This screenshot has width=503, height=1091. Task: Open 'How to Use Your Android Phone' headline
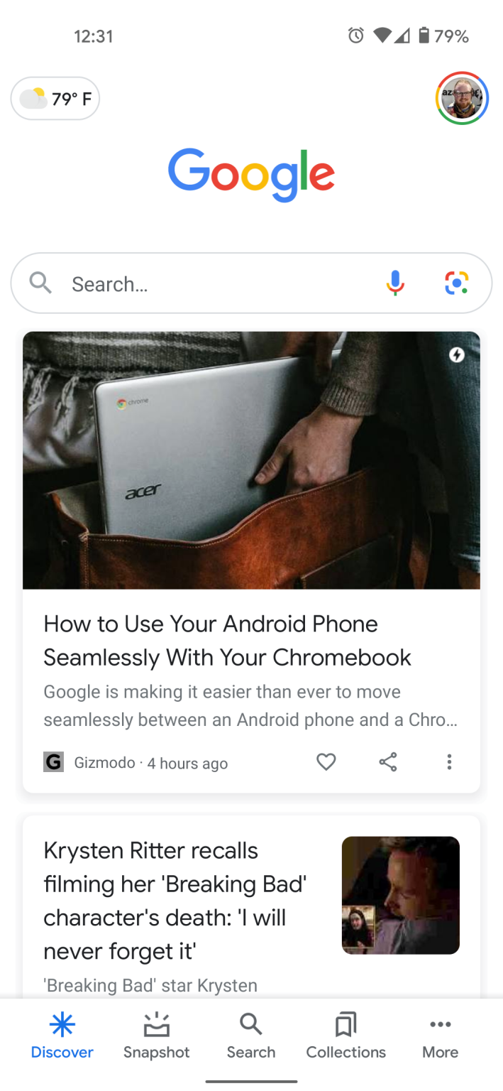point(227,641)
